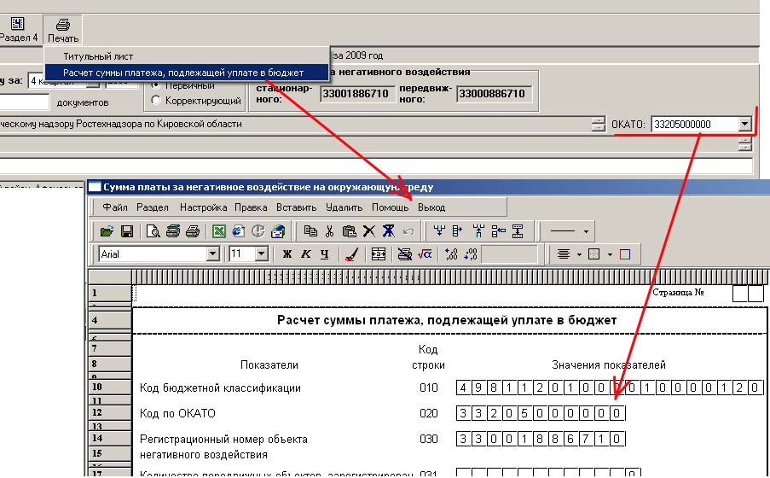Screen dimensions: 770x478
Task: Open the font size 11 dropdown
Action: pyautogui.click(x=262, y=254)
